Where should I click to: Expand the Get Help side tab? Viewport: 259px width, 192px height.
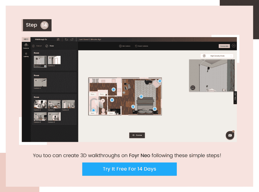point(235,97)
